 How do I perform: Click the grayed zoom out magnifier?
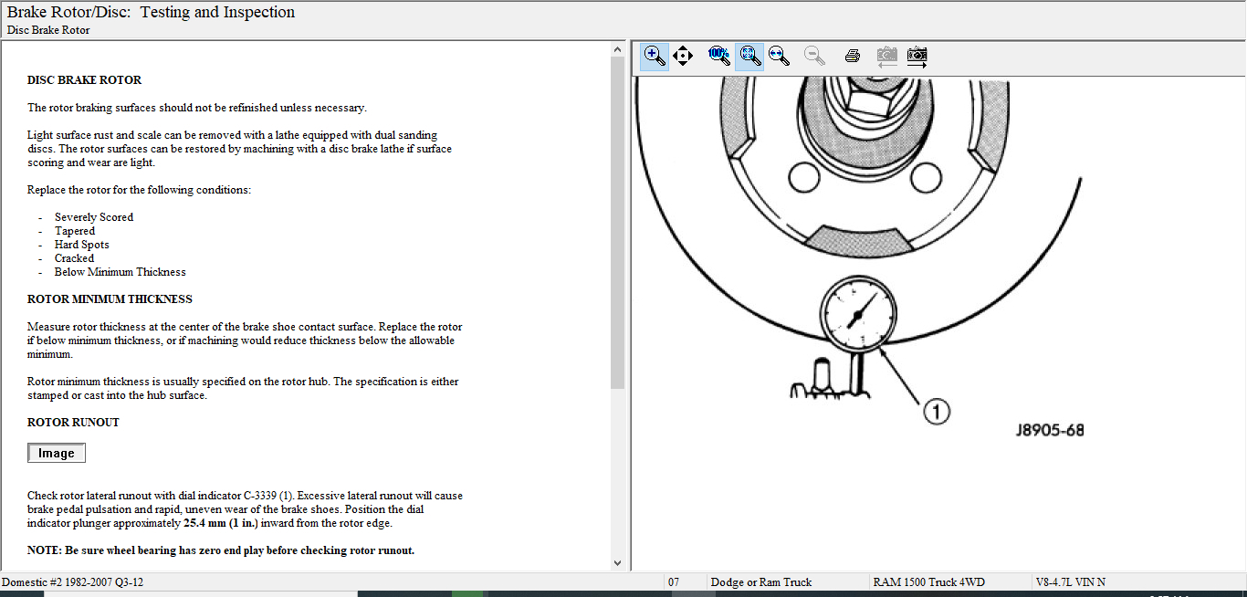[814, 56]
